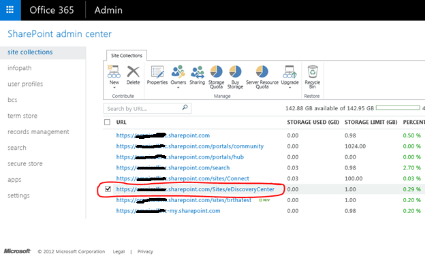Open site collections in sidebar
Screen dimensions: 436x260
coord(30,52)
